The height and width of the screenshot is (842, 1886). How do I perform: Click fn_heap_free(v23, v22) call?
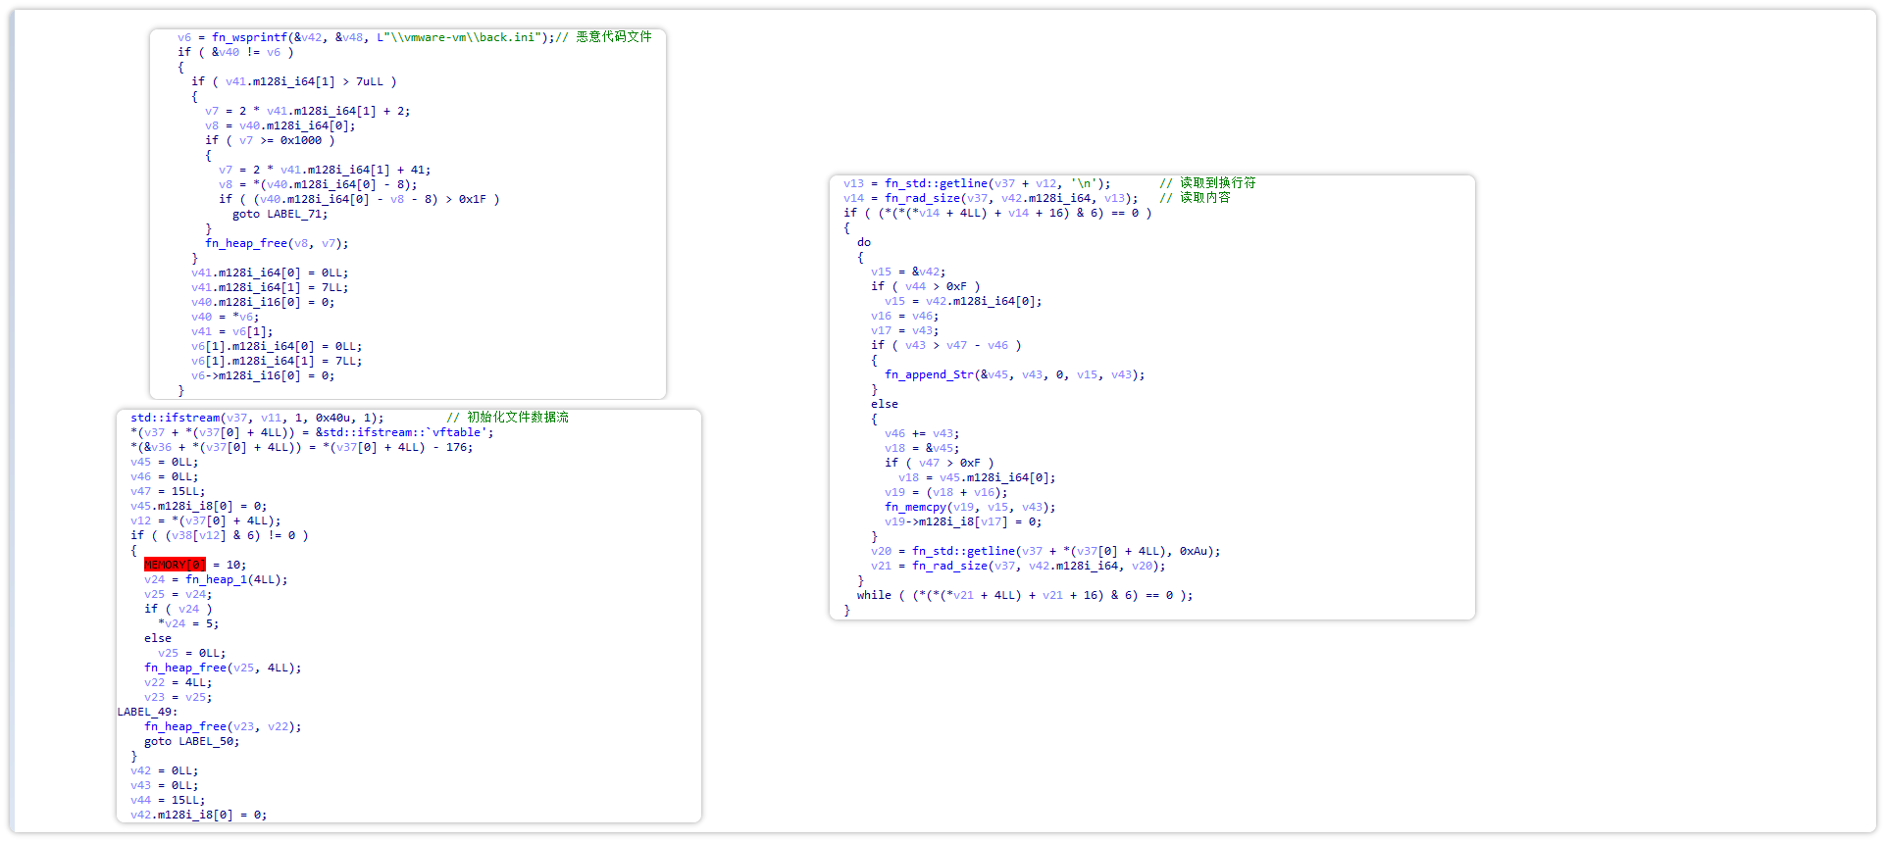[223, 726]
